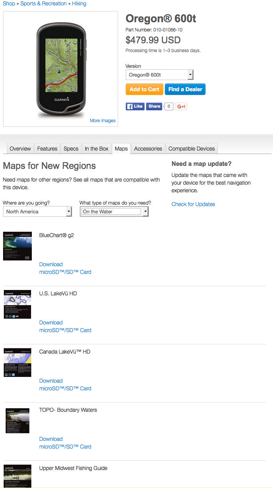Click the Facebook Share button
The image size is (273, 488).
click(x=154, y=106)
